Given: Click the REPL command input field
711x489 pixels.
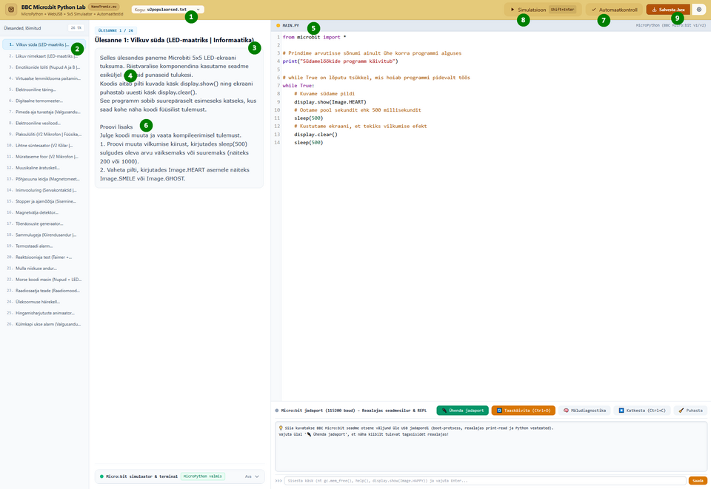Looking at the screenshot, I should coord(484,481).
